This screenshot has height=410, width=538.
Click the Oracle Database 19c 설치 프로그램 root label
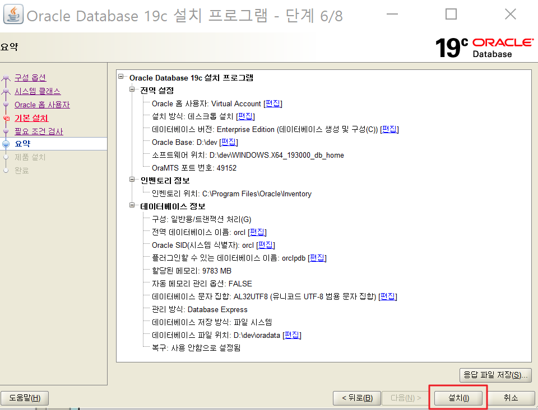point(191,78)
